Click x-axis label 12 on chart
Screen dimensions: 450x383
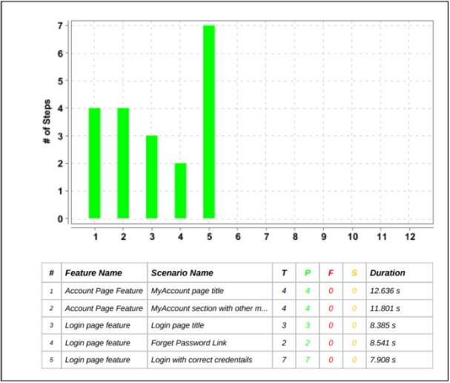(410, 237)
